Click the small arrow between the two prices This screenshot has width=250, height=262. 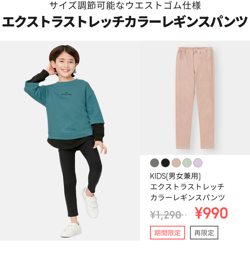(x=186, y=215)
